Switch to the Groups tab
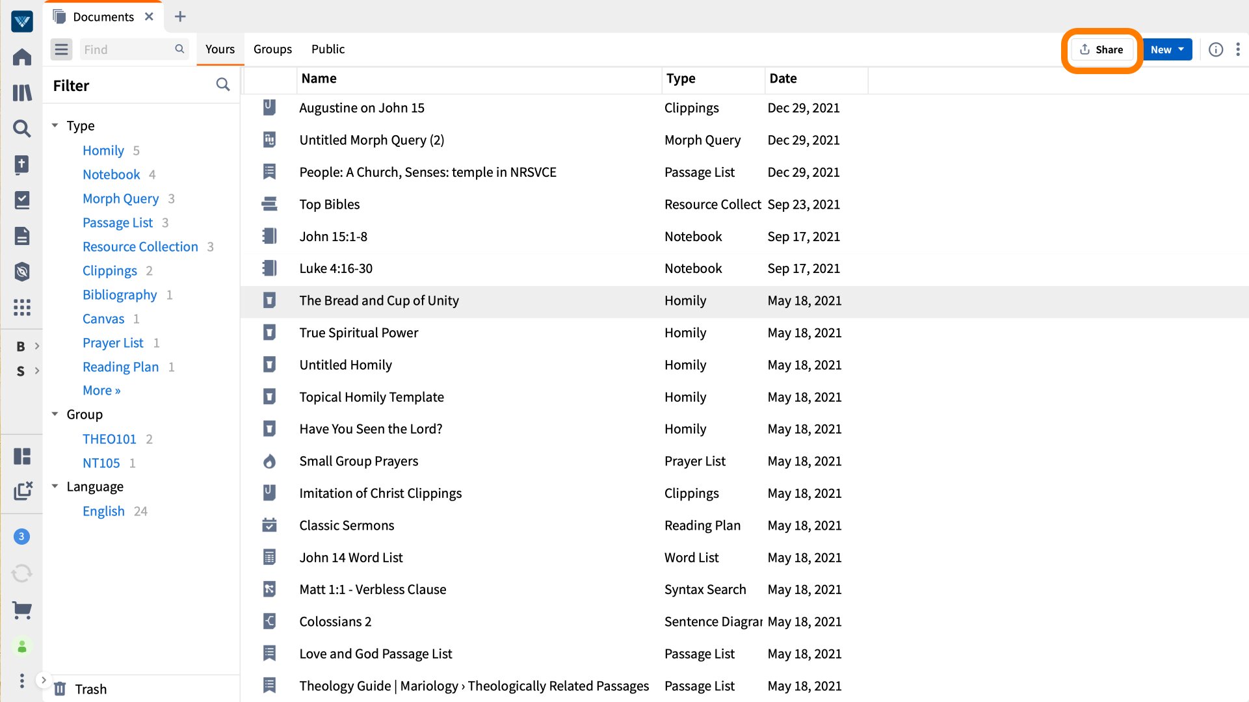Screen dimensions: 1249x702 pyautogui.click(x=272, y=49)
